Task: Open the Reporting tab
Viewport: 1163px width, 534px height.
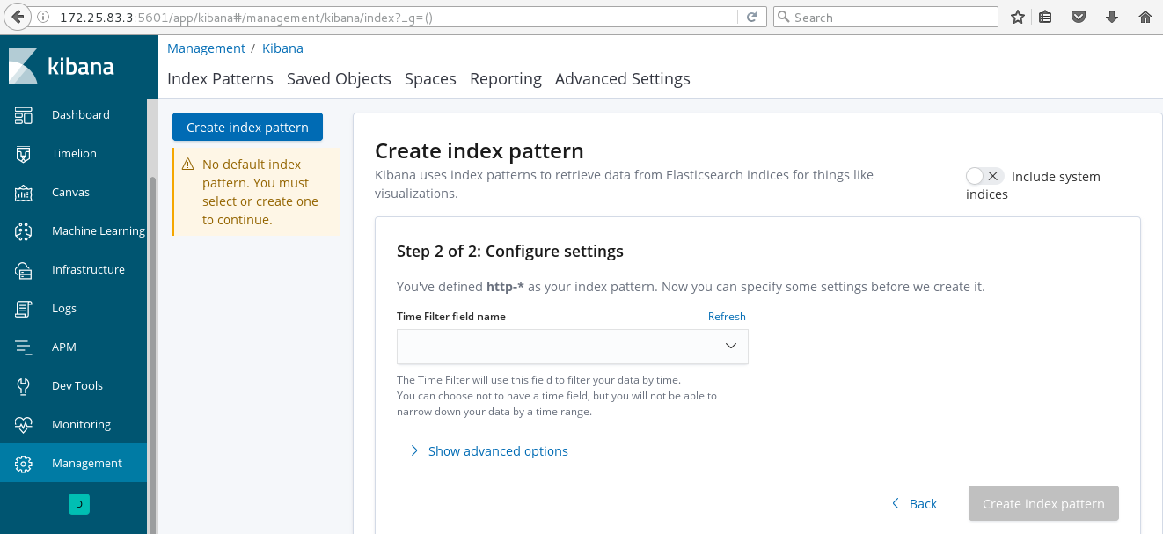Action: 506,79
